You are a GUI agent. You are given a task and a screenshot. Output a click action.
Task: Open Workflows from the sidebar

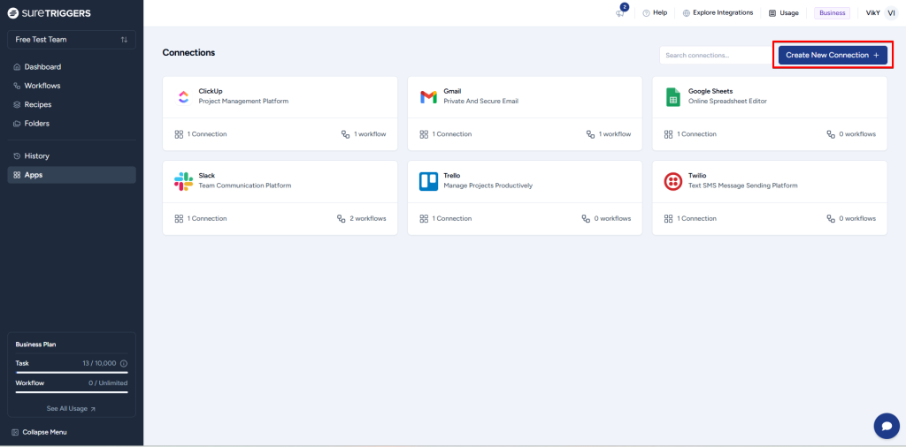42,86
